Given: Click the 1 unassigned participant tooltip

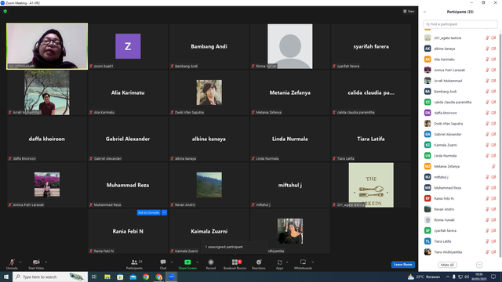Looking at the screenshot, I should point(235,247).
